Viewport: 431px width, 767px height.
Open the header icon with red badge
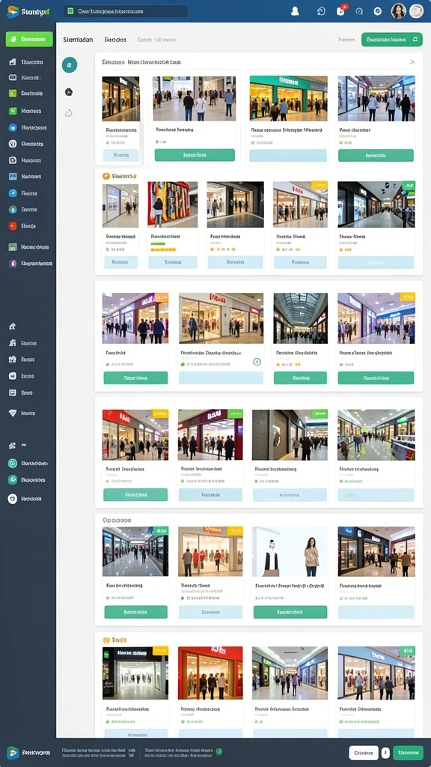tap(340, 10)
